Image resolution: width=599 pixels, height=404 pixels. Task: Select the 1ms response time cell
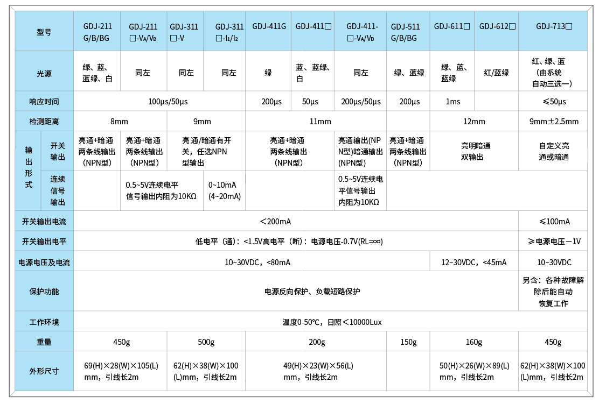(x=452, y=102)
